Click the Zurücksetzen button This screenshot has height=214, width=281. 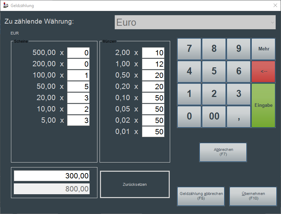(x=134, y=184)
